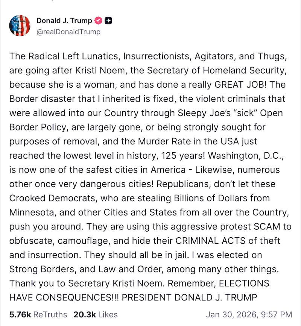301x326 pixels.
Task: Click the pink verified checkmark badge
Action: [x=98, y=21]
